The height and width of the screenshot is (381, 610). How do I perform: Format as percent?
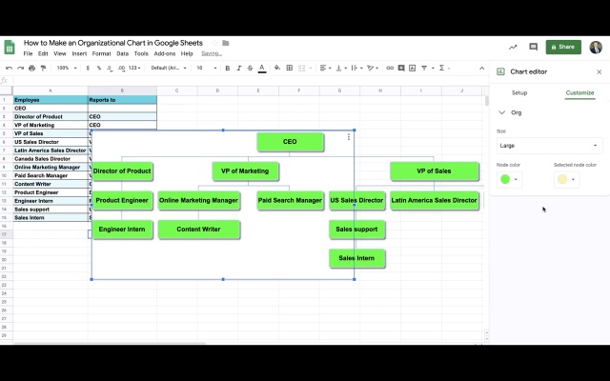99,68
